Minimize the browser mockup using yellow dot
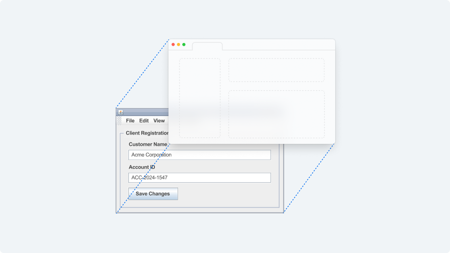 [x=178, y=44]
